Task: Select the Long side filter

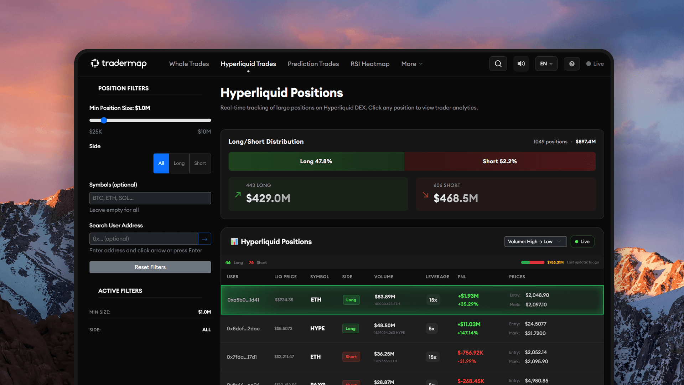Action: click(x=179, y=163)
